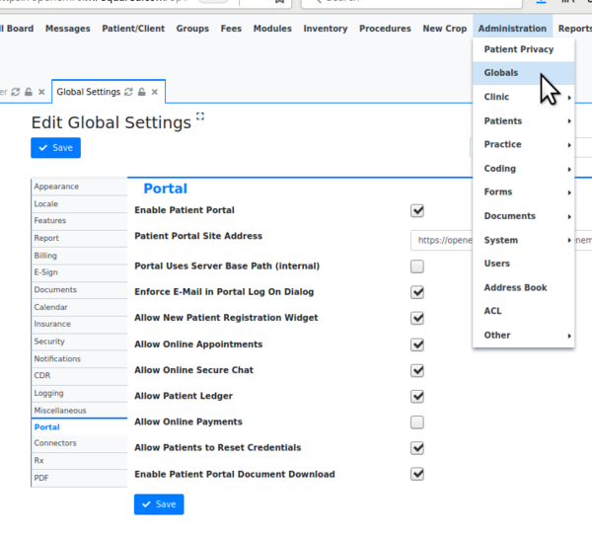Open the Logging settings section
592x534 pixels.
tap(79, 394)
